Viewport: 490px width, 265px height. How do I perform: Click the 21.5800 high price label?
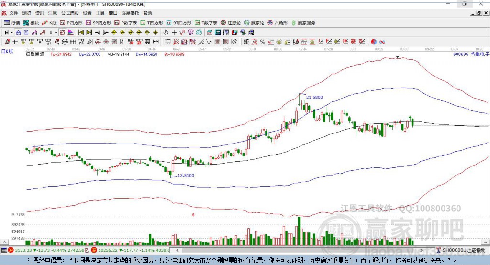[314, 97]
